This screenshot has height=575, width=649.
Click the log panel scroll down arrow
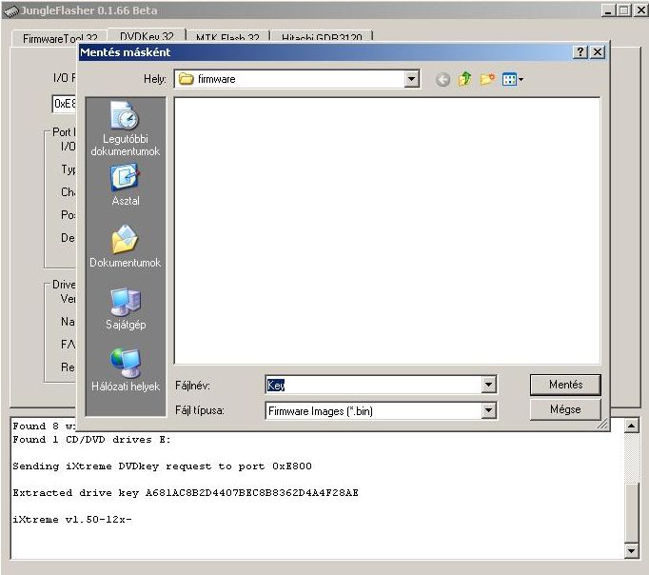pos(631,551)
